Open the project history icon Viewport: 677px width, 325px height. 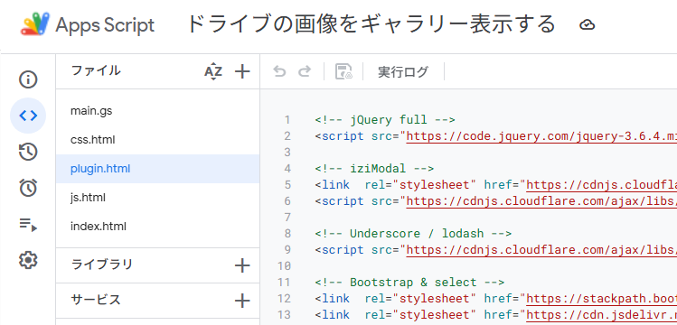point(28,152)
